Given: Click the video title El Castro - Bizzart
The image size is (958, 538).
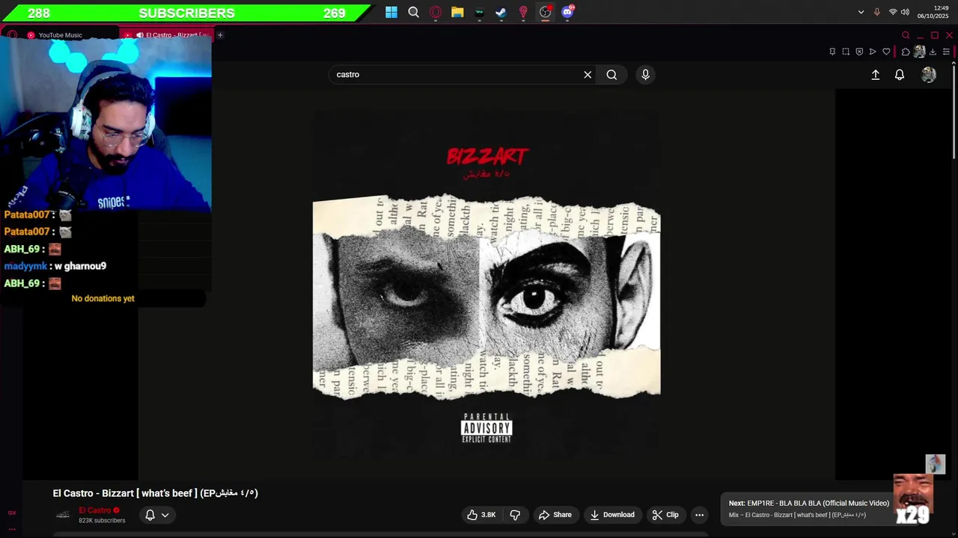Looking at the screenshot, I should (x=156, y=493).
